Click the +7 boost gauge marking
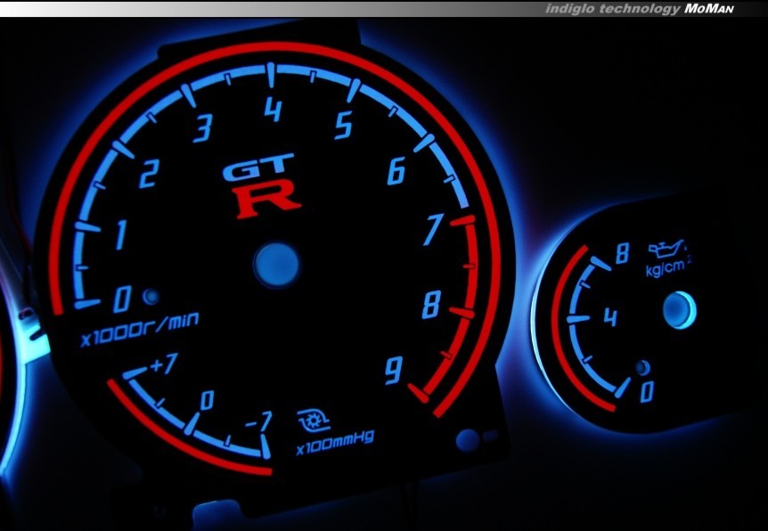 coord(163,364)
